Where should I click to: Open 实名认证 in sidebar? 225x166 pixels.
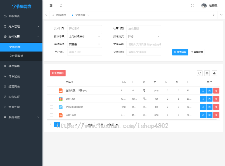click(21, 97)
